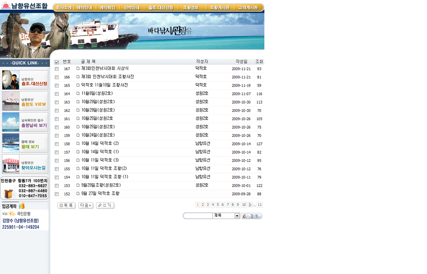
Task: Expand the 제목 search field dropdown
Action: pos(237,216)
